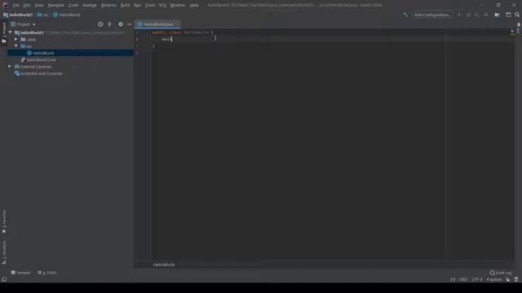Open Search Everywhere magnifier icon
This screenshot has height=293, width=522.
point(517,15)
